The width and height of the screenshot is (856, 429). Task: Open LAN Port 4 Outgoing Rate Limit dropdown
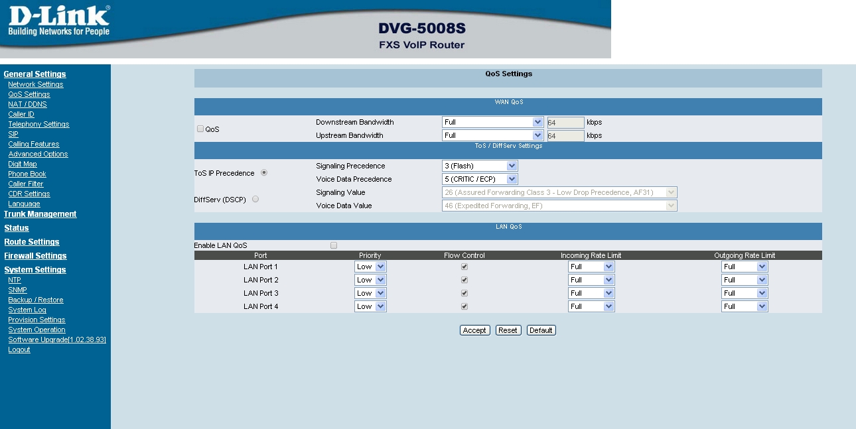pos(744,306)
